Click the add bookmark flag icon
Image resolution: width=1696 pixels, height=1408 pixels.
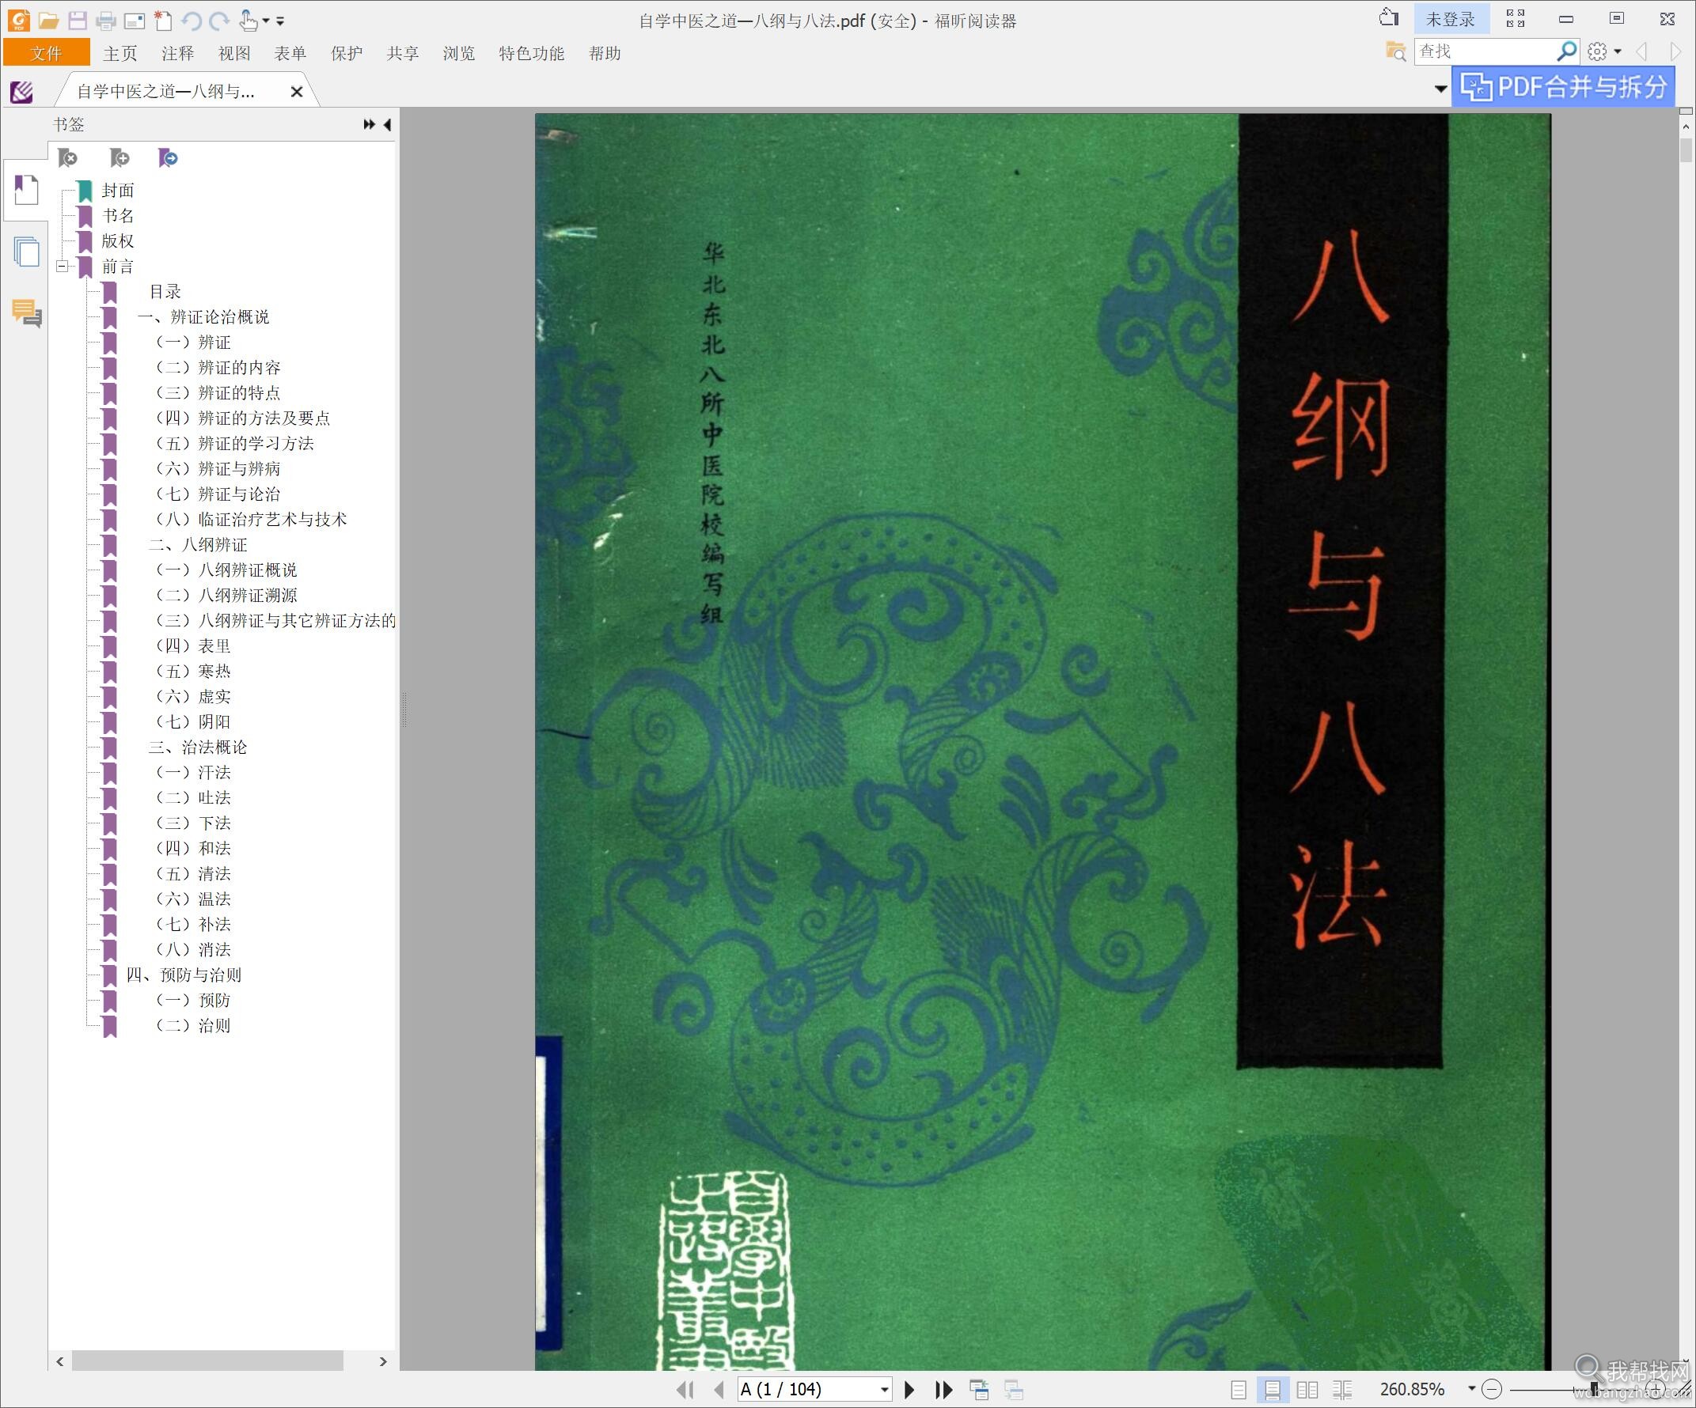click(x=120, y=157)
